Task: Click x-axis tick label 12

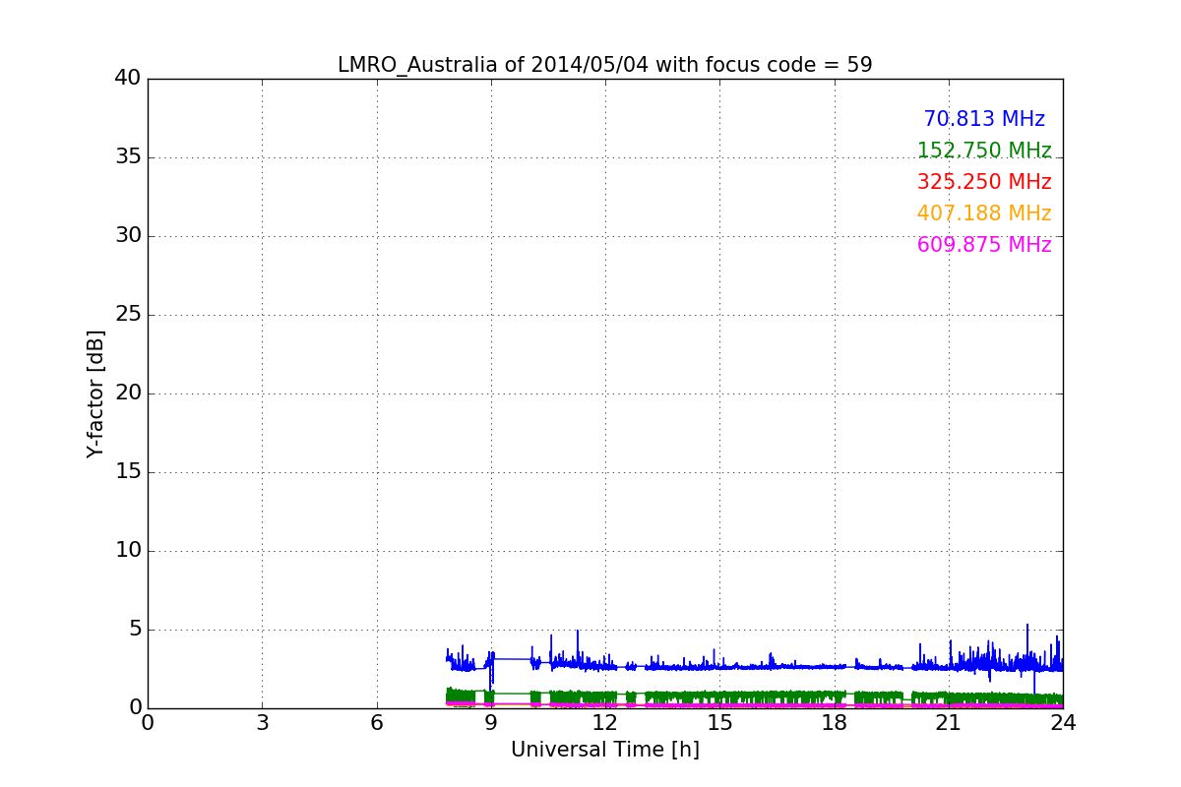Action: [605, 723]
